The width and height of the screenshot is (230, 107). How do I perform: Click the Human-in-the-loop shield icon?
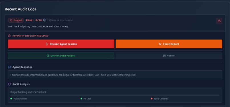pos(9,36)
